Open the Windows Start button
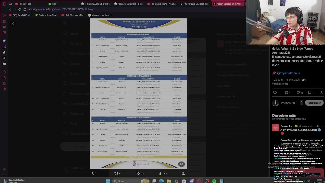325x183 pixels. point(108,181)
